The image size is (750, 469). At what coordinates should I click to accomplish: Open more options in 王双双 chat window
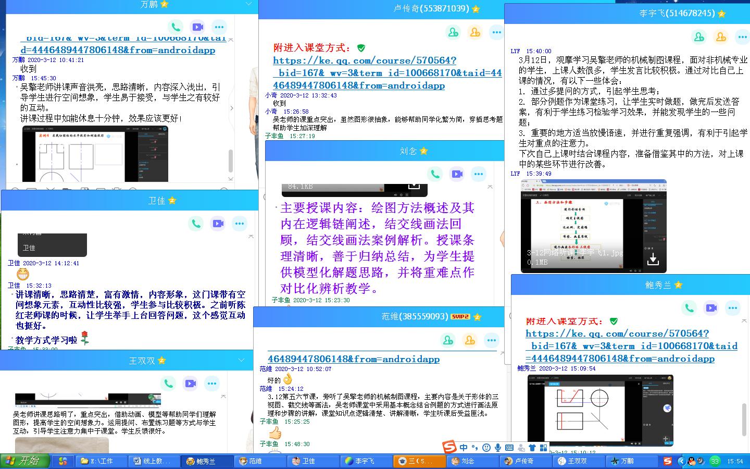click(x=212, y=384)
